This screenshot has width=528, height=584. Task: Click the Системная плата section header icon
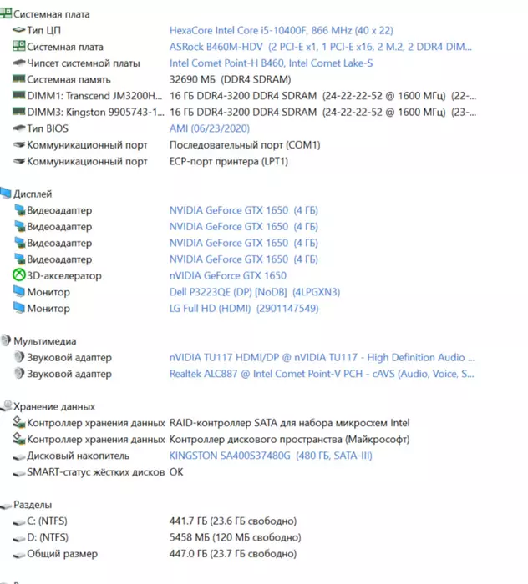(x=6, y=13)
